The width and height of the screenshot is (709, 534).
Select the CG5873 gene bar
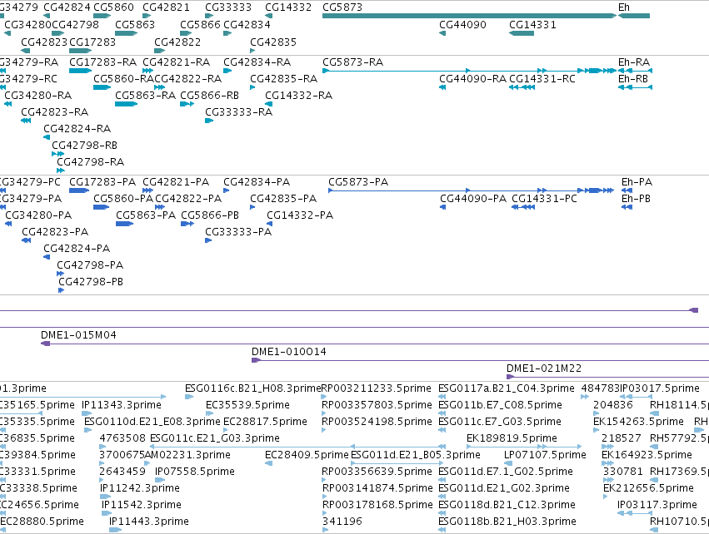469,16
